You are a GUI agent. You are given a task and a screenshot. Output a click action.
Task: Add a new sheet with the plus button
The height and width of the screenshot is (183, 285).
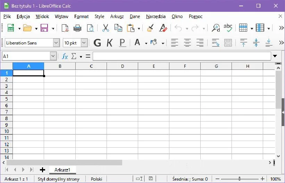pyautogui.click(x=42, y=170)
